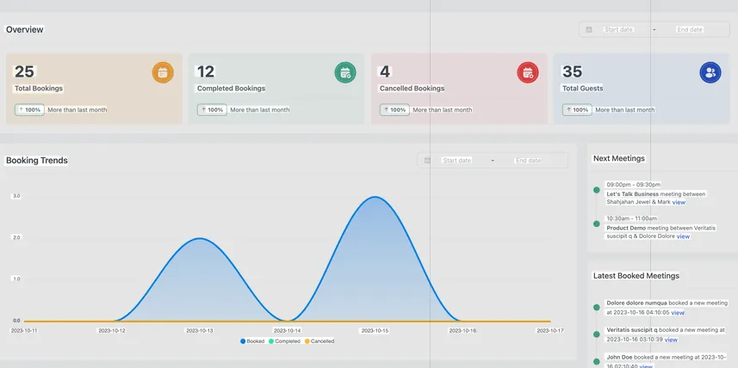This screenshot has width=738, height=368.
Task: Open Booking Trends Start date field
Action: pyautogui.click(x=457, y=160)
